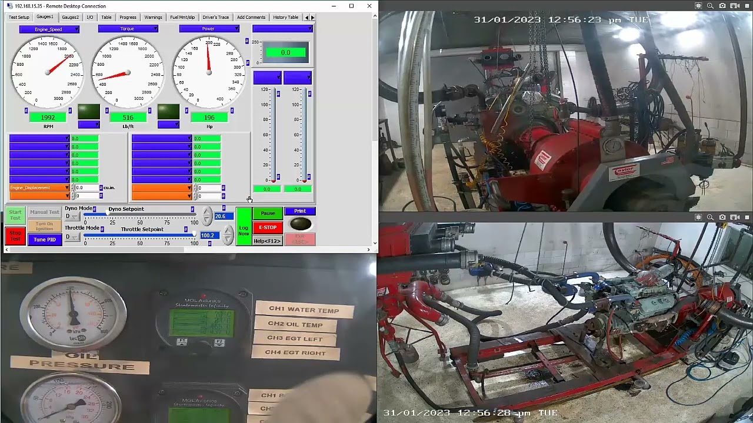Click stop square icon on bottom camera feed

point(747,217)
